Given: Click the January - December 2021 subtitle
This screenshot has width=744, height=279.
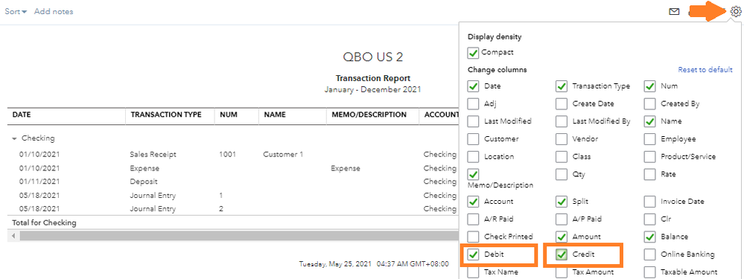Looking at the screenshot, I should pyautogui.click(x=372, y=89).
